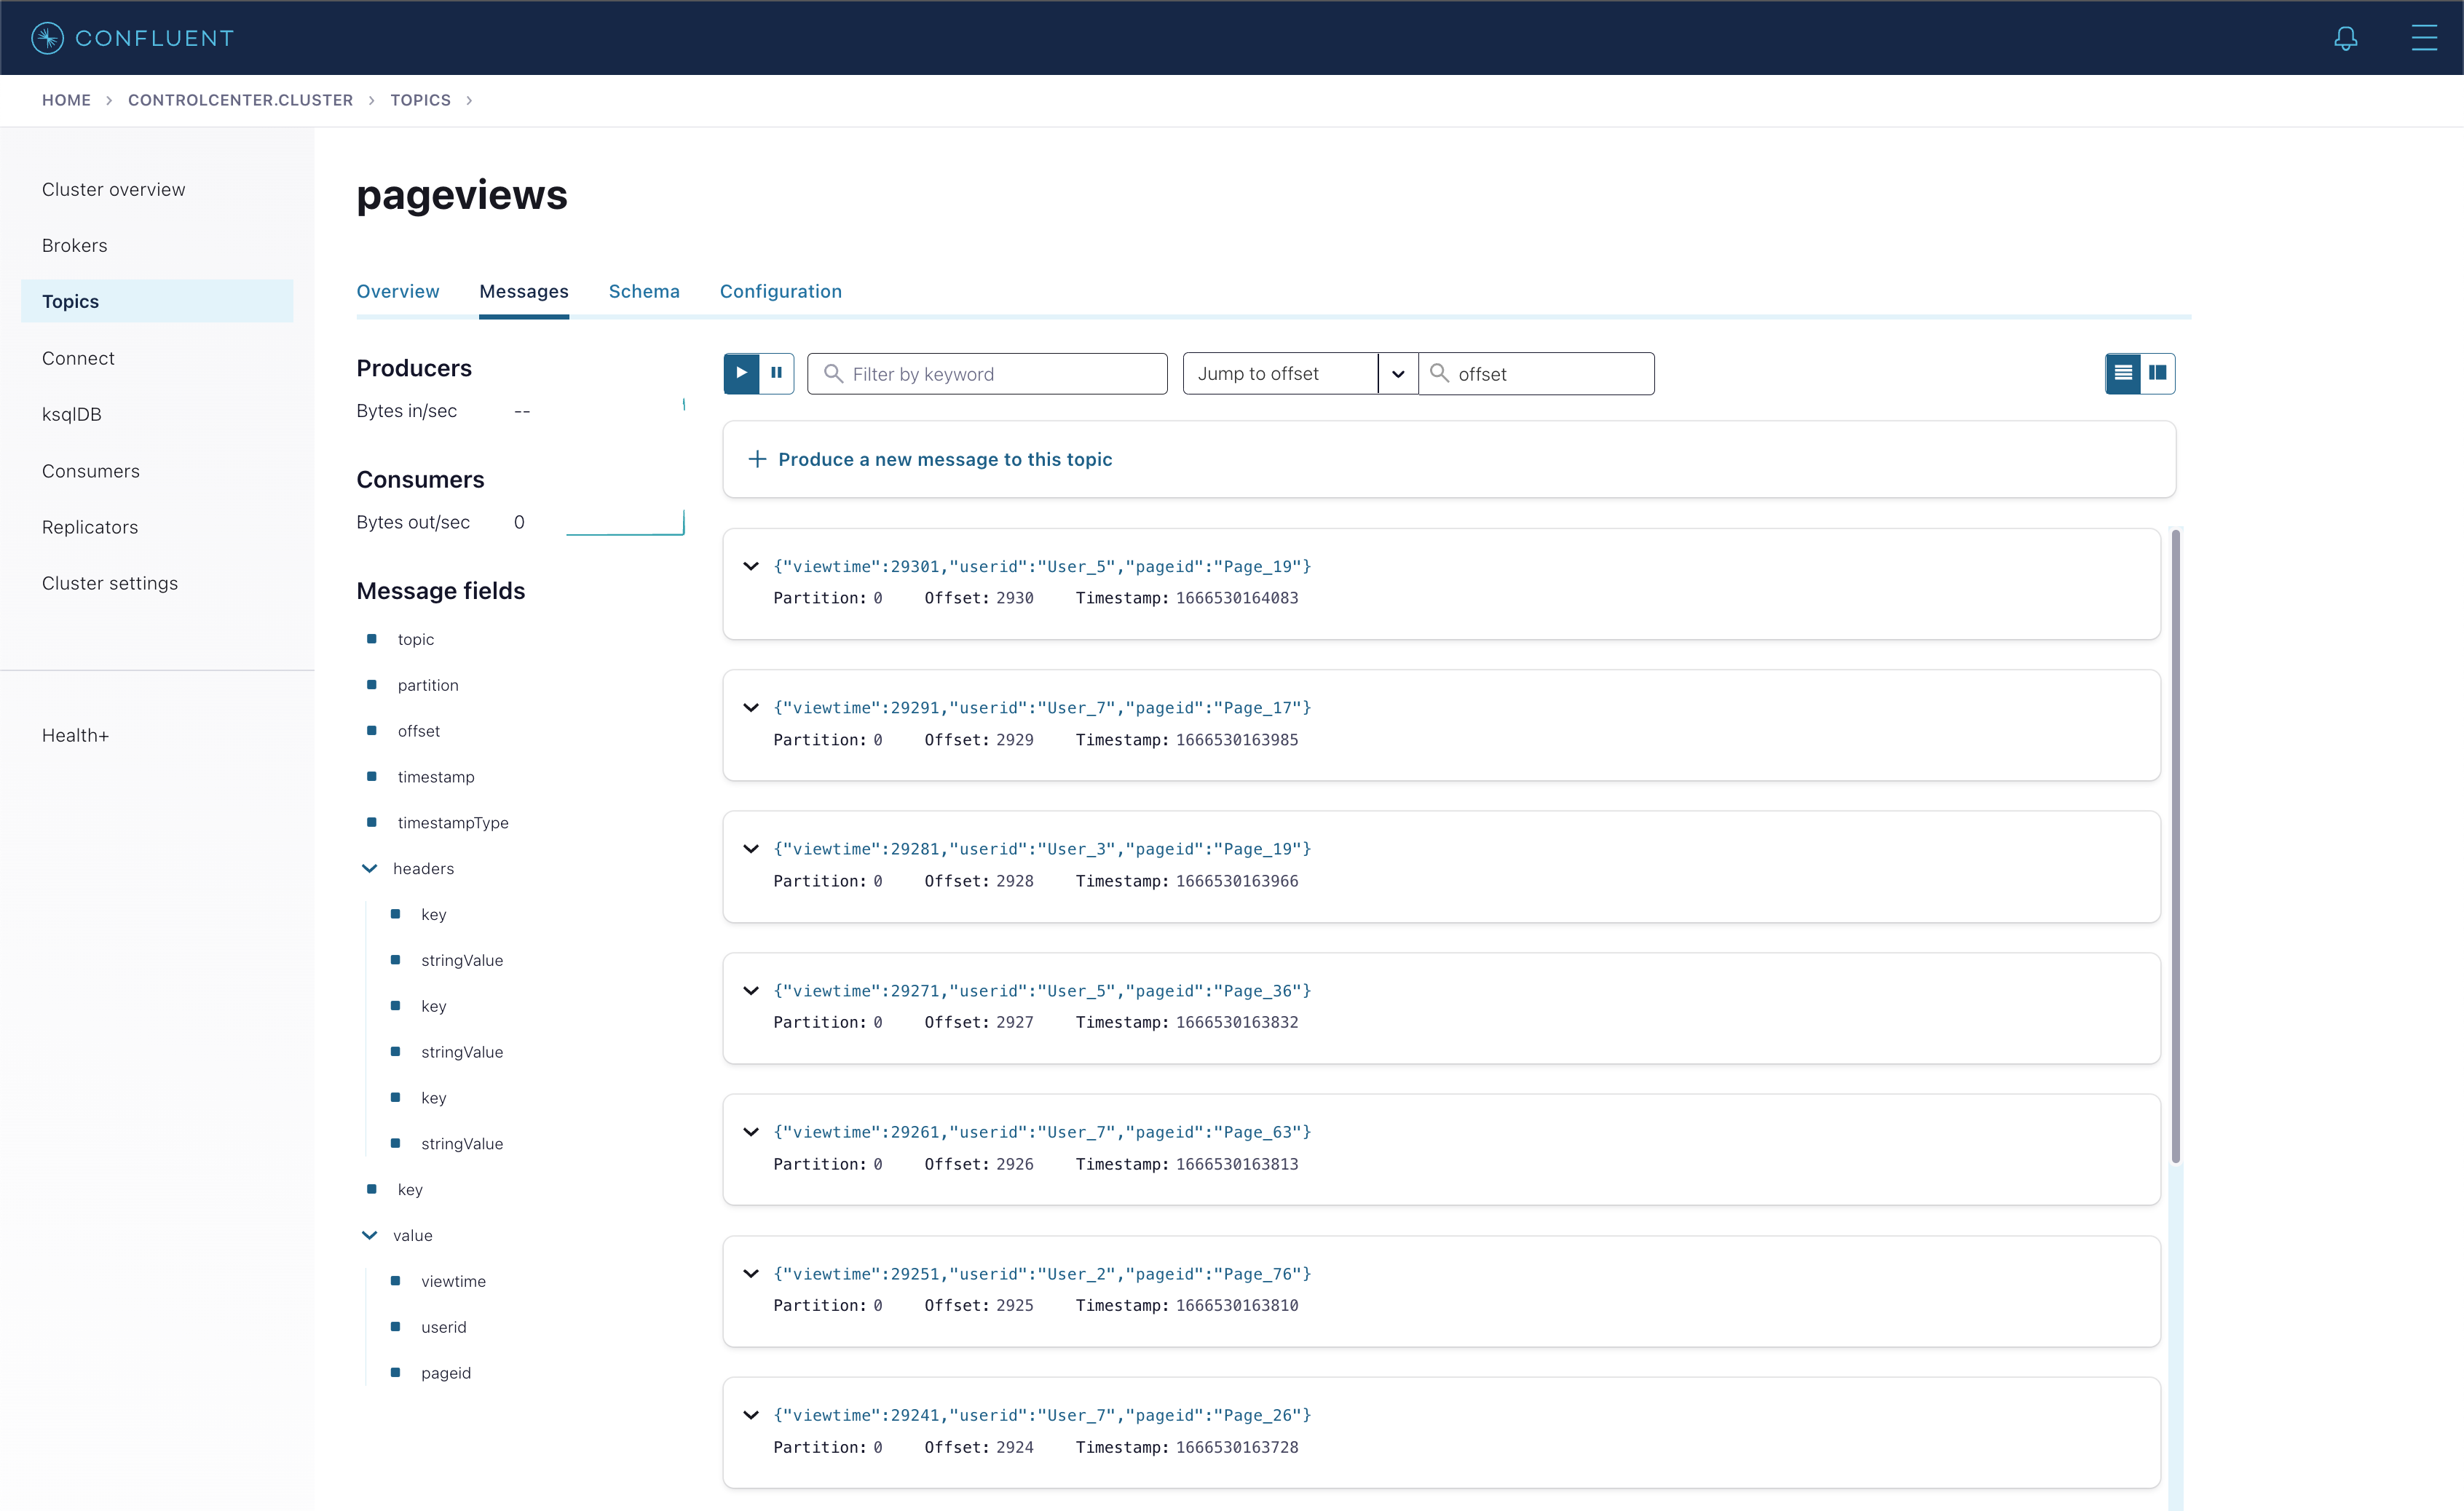Image resolution: width=2464 pixels, height=1511 pixels.
Task: Click the play messages button
Action: coord(741,373)
